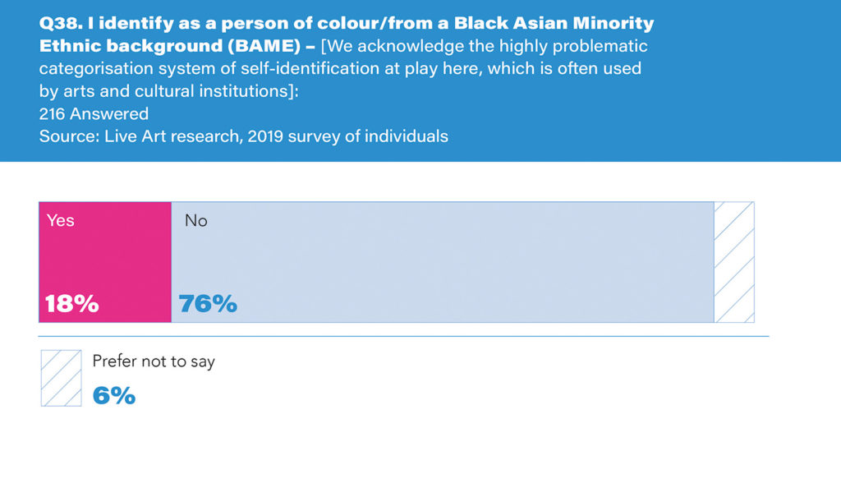Click the "216 Answered" response count

[x=94, y=114]
